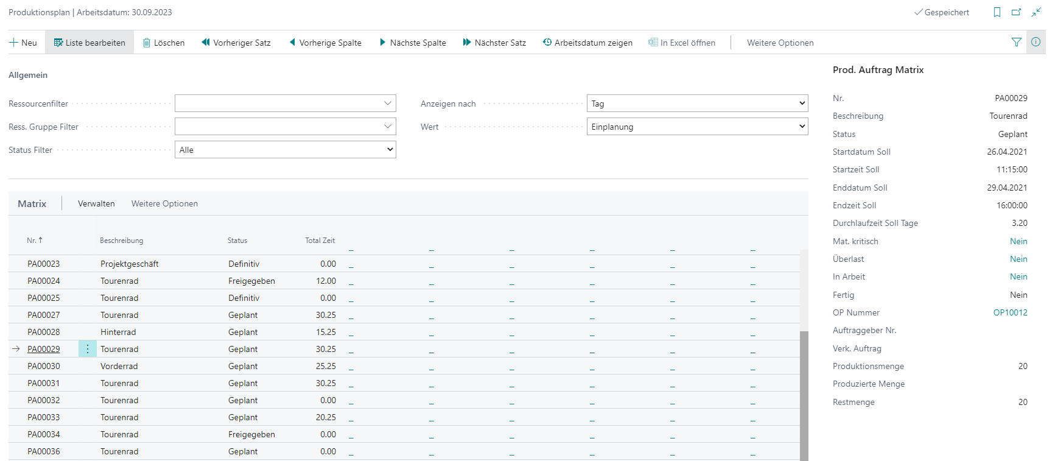
Task: Click Total Zeit 12.00 in row PA00024
Action: pyautogui.click(x=326, y=281)
